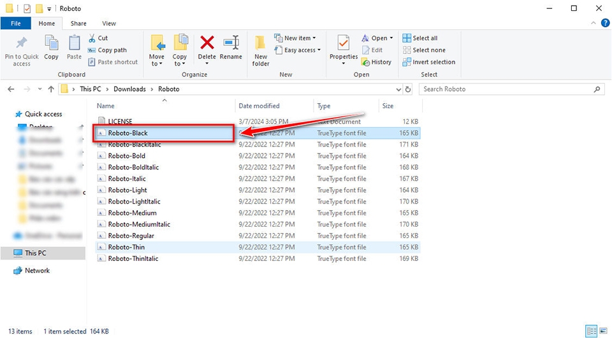
Task: Click Select all
Action: tap(420, 38)
